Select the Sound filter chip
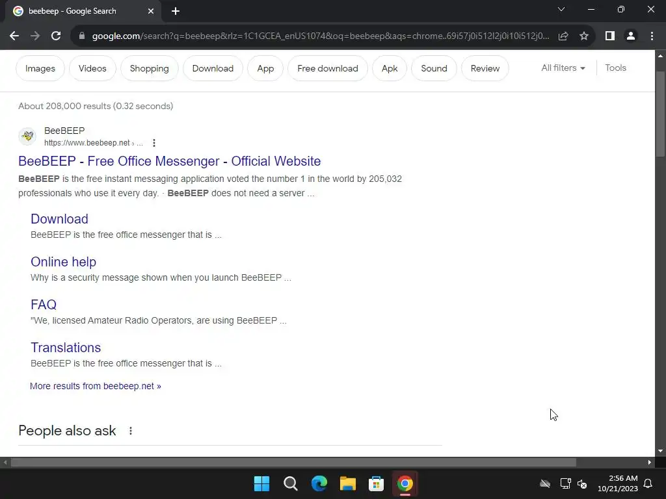 [x=434, y=68]
